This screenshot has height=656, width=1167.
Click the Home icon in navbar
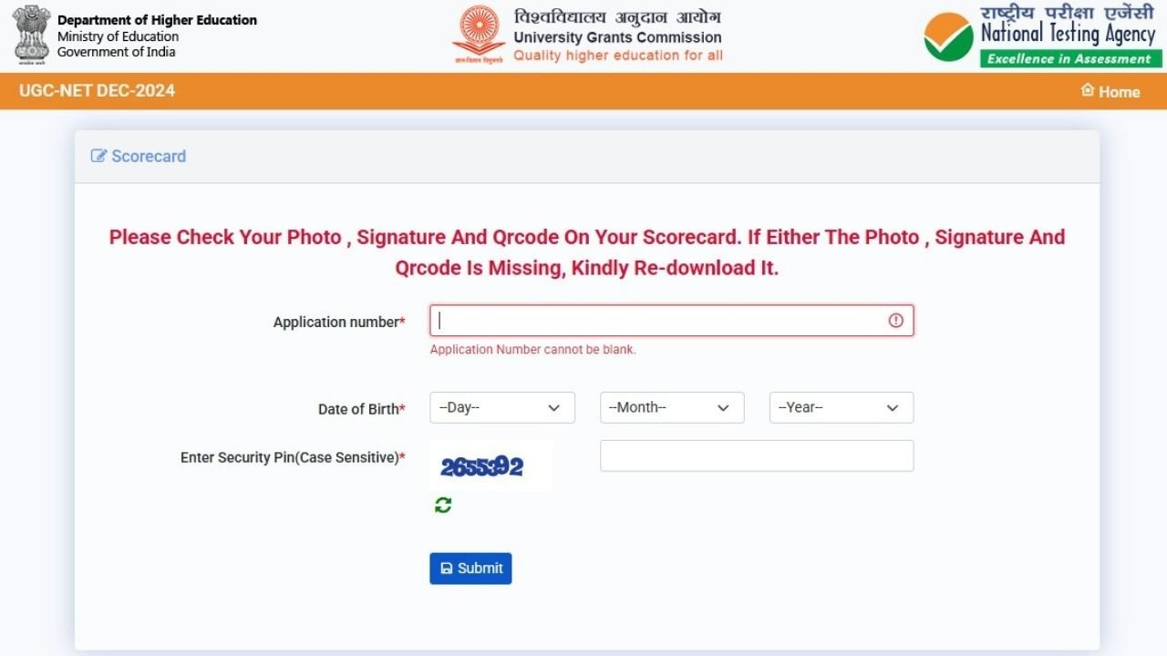[1087, 90]
